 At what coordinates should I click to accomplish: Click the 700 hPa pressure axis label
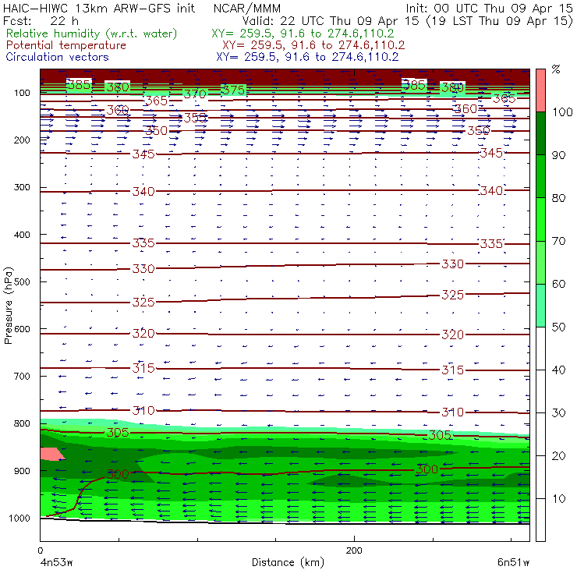[22, 376]
